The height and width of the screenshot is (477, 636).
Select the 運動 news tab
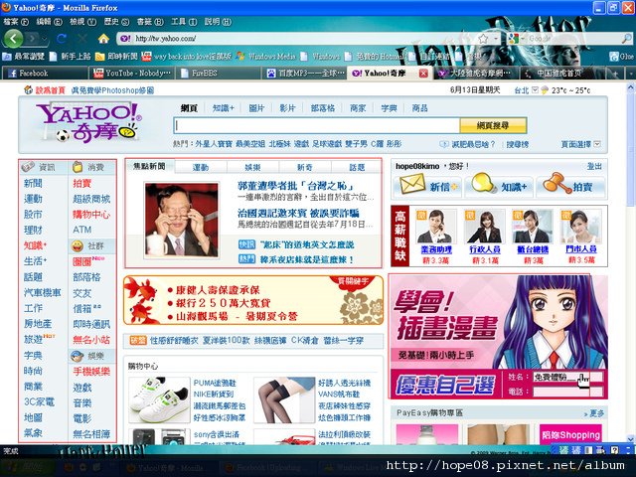(201, 167)
